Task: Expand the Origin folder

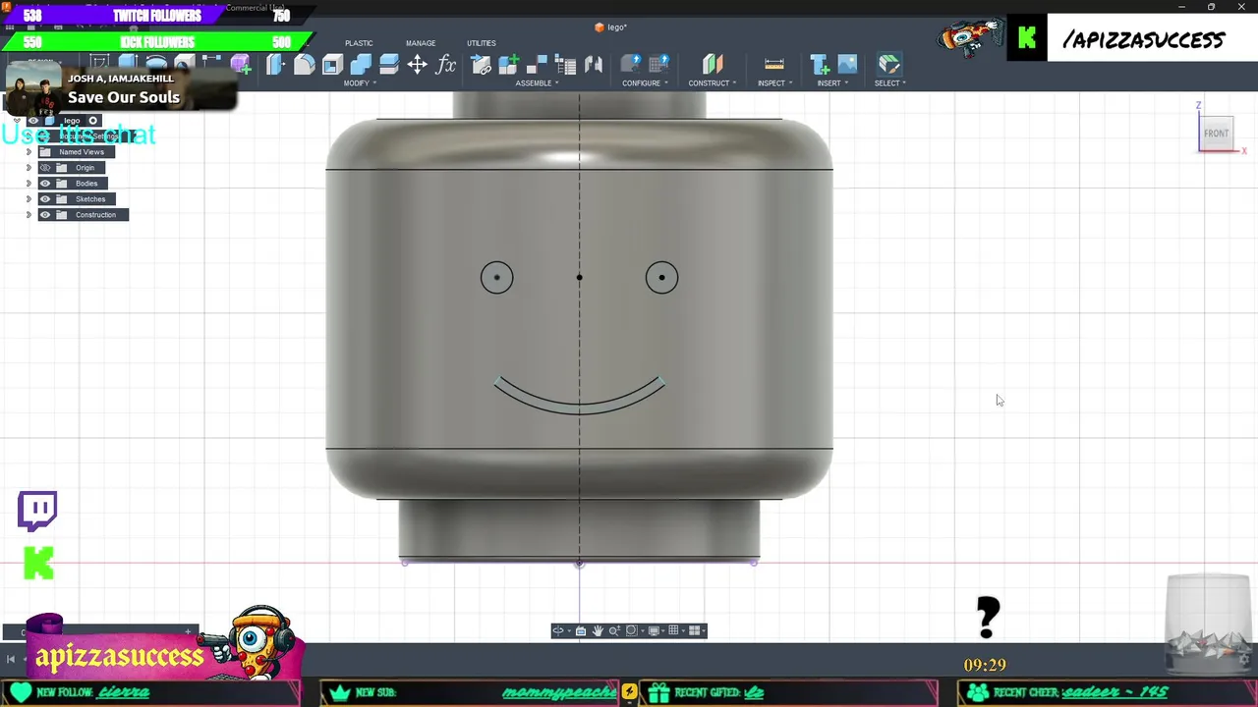Action: tap(29, 168)
